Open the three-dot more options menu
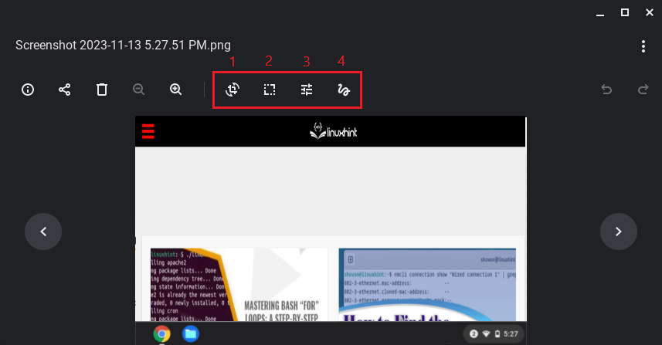 pos(643,47)
